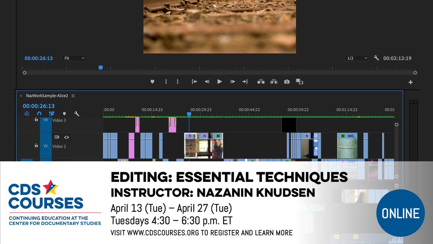Open timeline display settings wrench
Viewport: 433px width, 244px height.
tap(76, 114)
